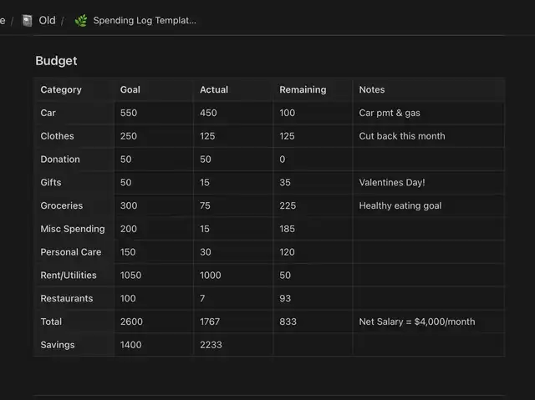The height and width of the screenshot is (400, 535).
Task: Edit the 'Healthy eating goal' note
Action: pyautogui.click(x=400, y=205)
